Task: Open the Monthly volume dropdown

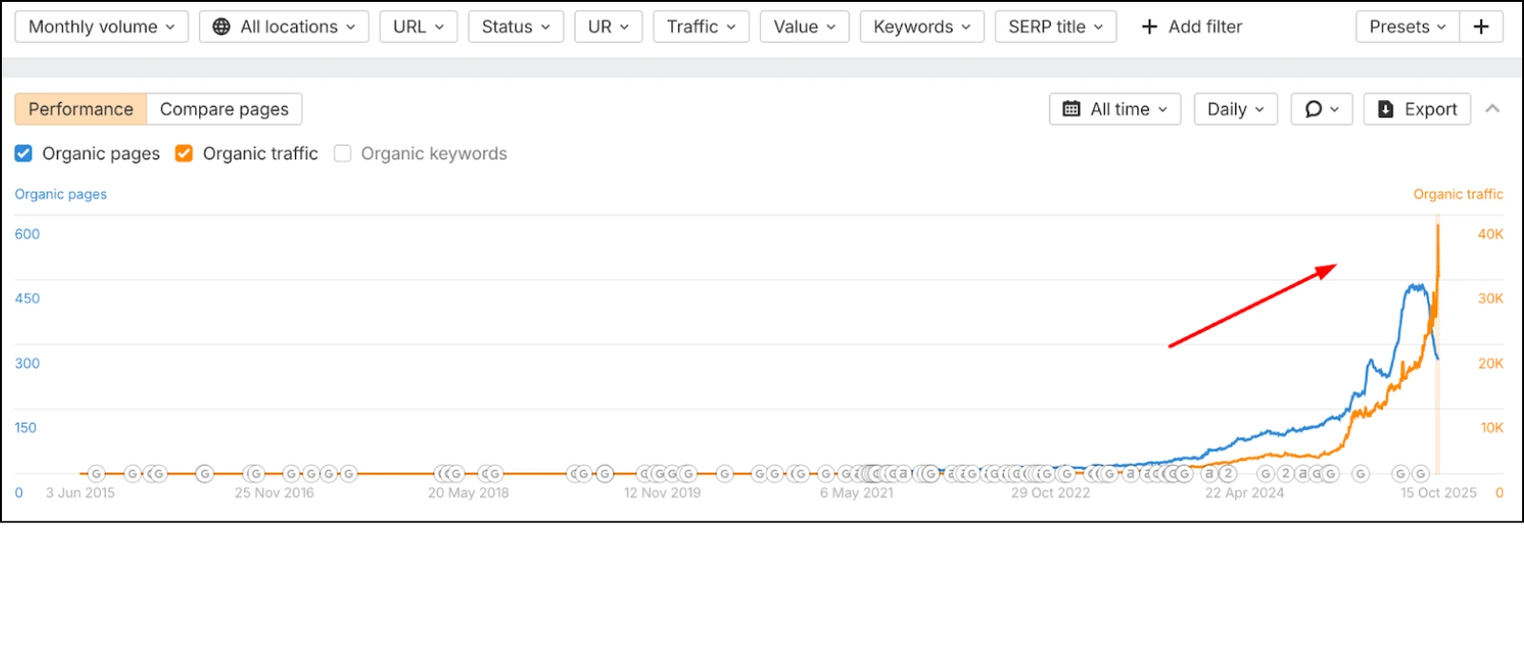Action: pos(101,27)
